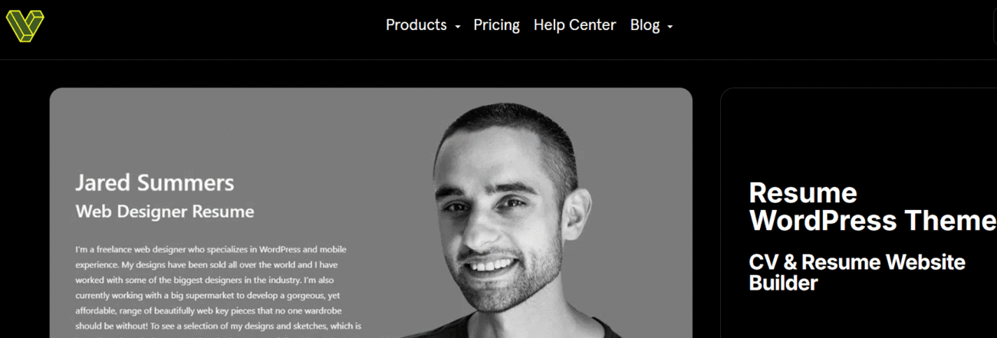Go to the Pricing page
This screenshot has width=997, height=338.
coord(496,25)
